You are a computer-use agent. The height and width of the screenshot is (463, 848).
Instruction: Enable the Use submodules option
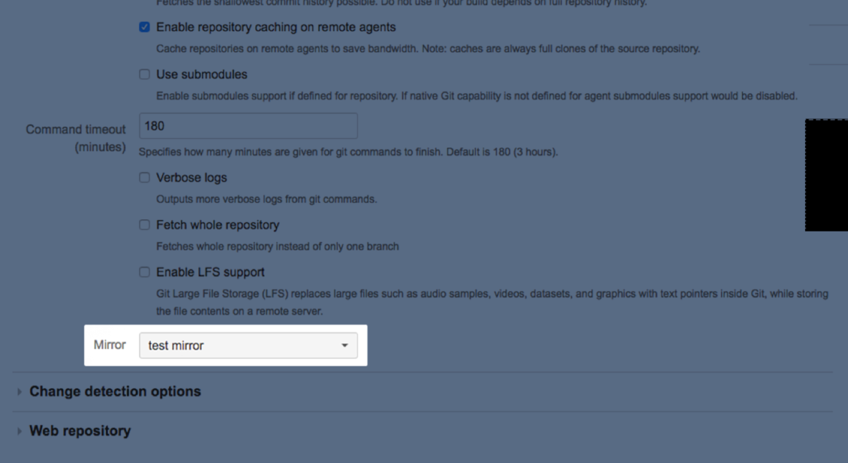144,74
